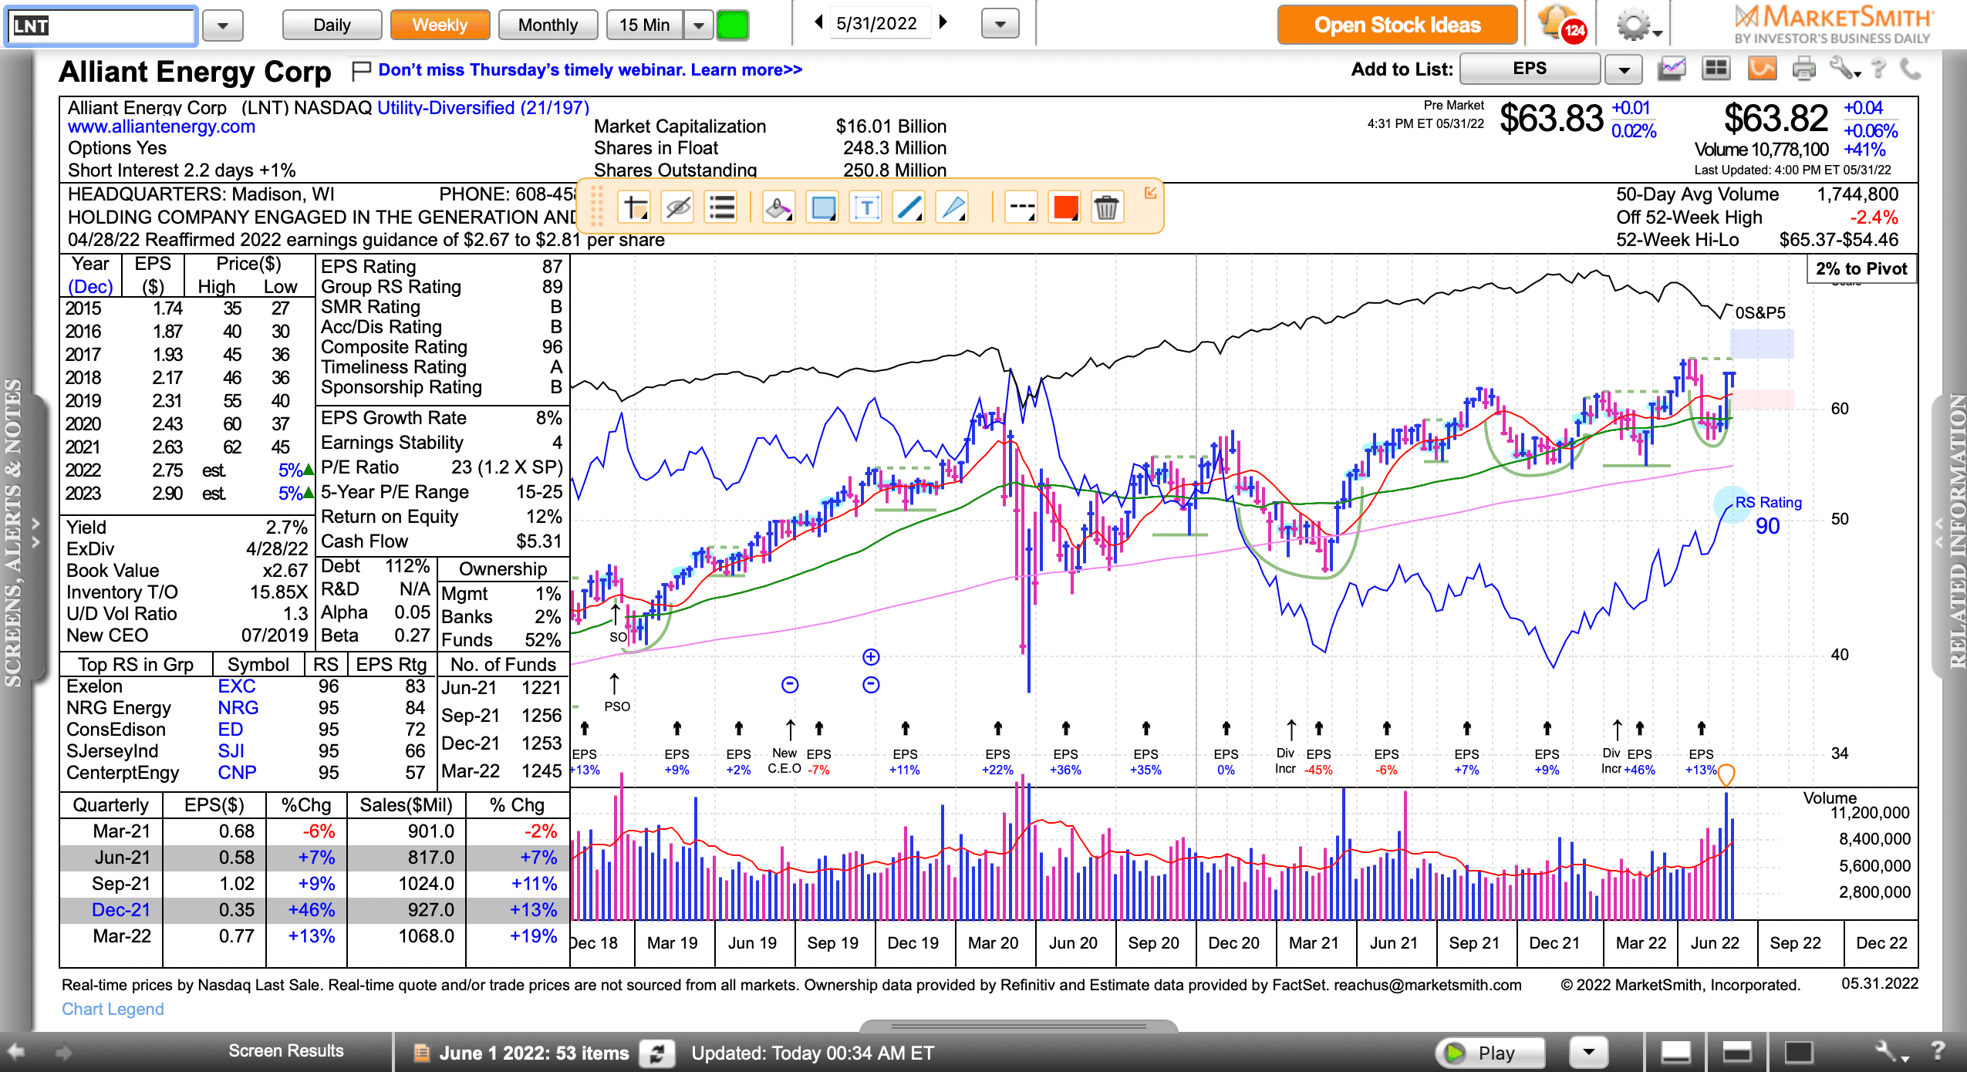The width and height of the screenshot is (1967, 1072).
Task: Click the Dec-21 quarterly row link
Action: click(x=121, y=910)
